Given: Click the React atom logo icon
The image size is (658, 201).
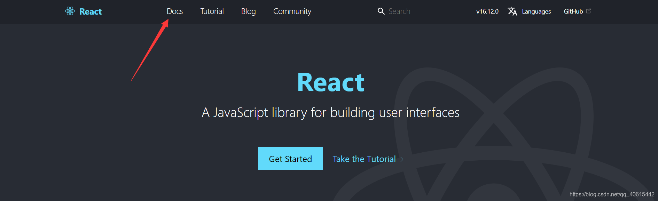Looking at the screenshot, I should tap(70, 11).
